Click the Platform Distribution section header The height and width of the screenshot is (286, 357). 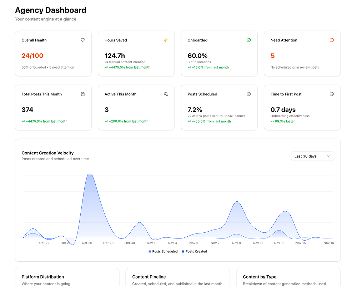[x=43, y=277]
